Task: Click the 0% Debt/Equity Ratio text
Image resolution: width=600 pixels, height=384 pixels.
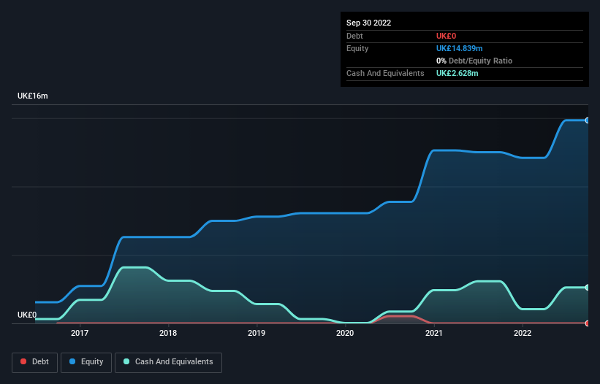Action: point(474,61)
